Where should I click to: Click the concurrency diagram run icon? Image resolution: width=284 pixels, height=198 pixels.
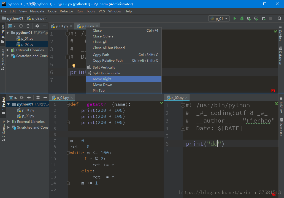tap(263, 18)
